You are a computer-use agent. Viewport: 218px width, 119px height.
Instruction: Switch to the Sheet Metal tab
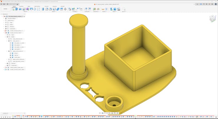tap(37, 6)
